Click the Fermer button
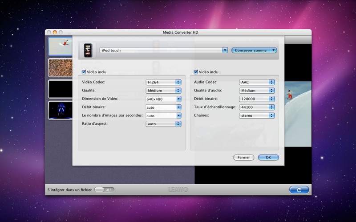Screen dimensions: 356x222 [243, 158]
